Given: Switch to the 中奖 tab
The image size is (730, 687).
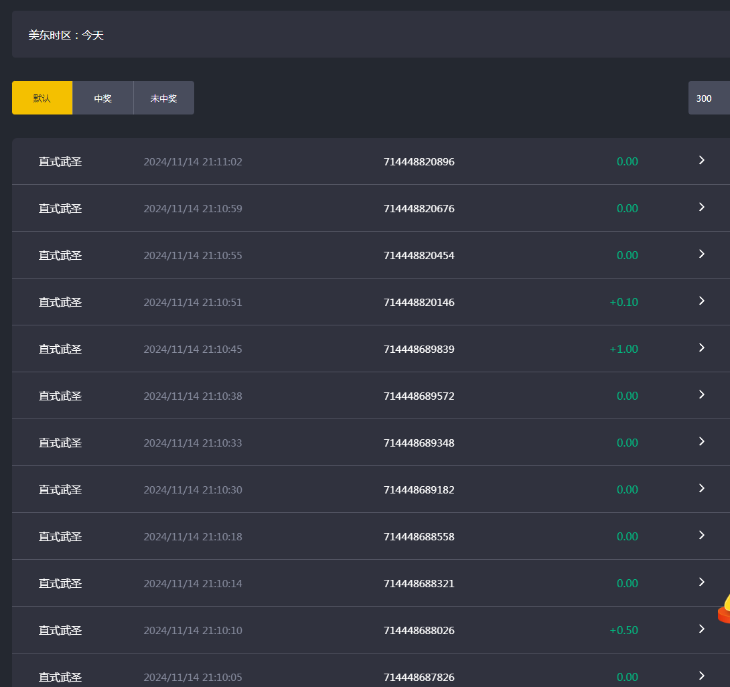Looking at the screenshot, I should [103, 98].
